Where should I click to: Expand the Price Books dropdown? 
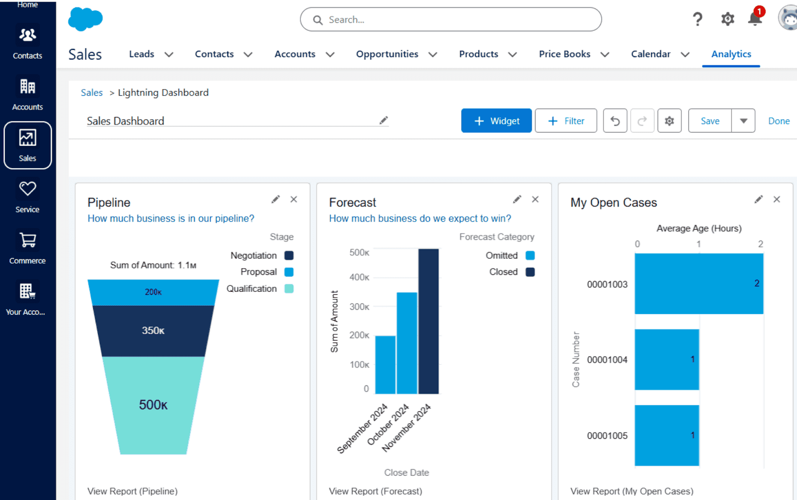605,54
